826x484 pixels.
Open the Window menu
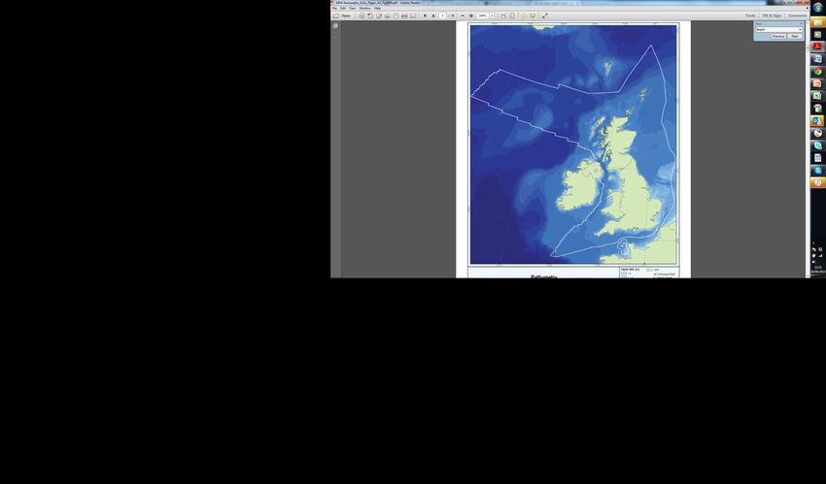point(364,8)
